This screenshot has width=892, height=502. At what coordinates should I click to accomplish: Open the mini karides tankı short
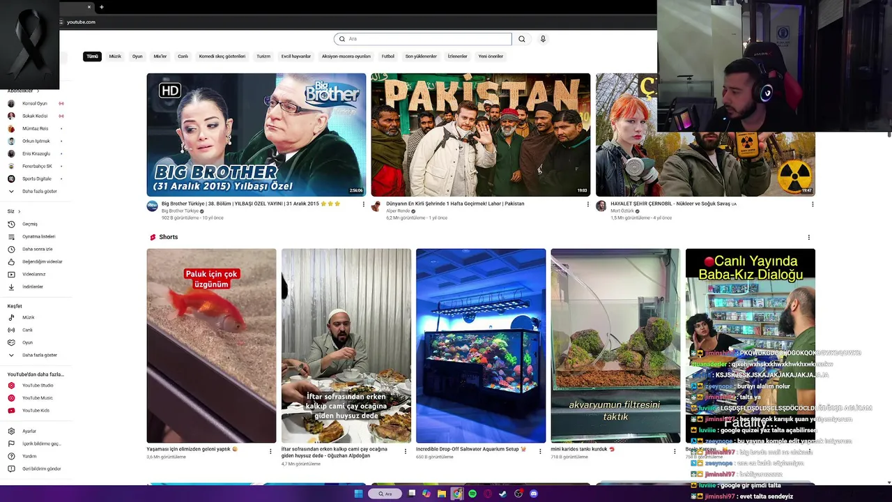[x=615, y=346]
